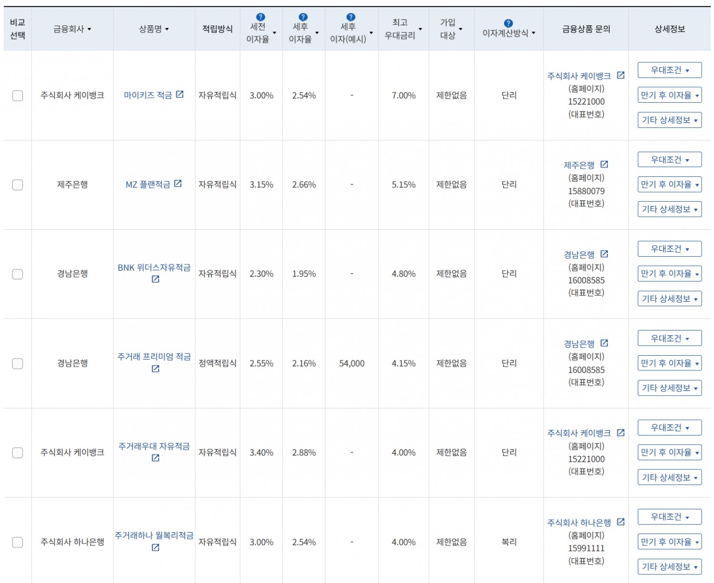Check the compare box for 마이키즈 적금
This screenshot has width=714, height=583.
(x=18, y=96)
